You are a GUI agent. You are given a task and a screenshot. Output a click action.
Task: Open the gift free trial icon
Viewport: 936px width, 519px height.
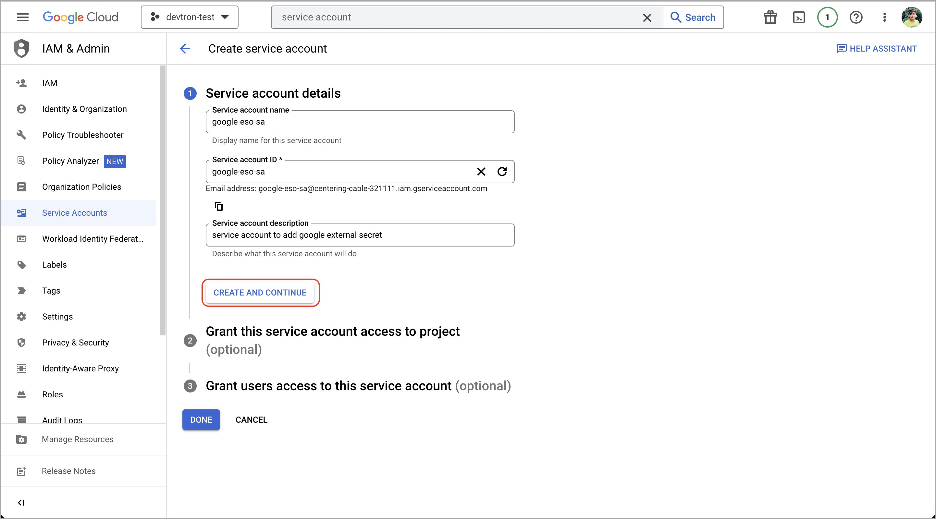click(770, 17)
